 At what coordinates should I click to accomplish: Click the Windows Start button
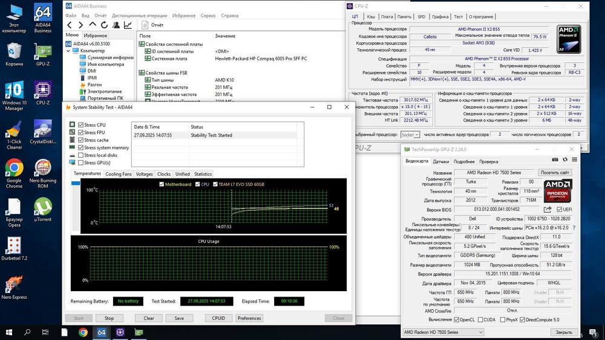8,332
